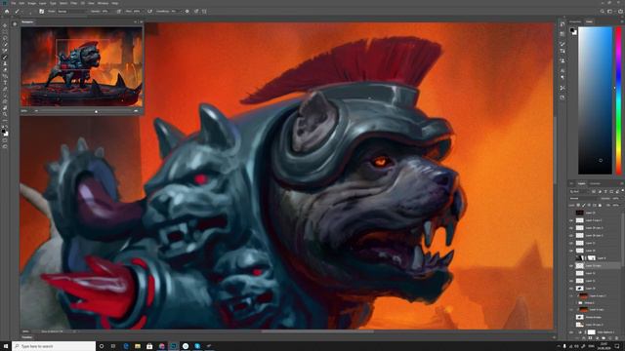Select the Navigator panel tab
625x351 pixels.
[27, 21]
